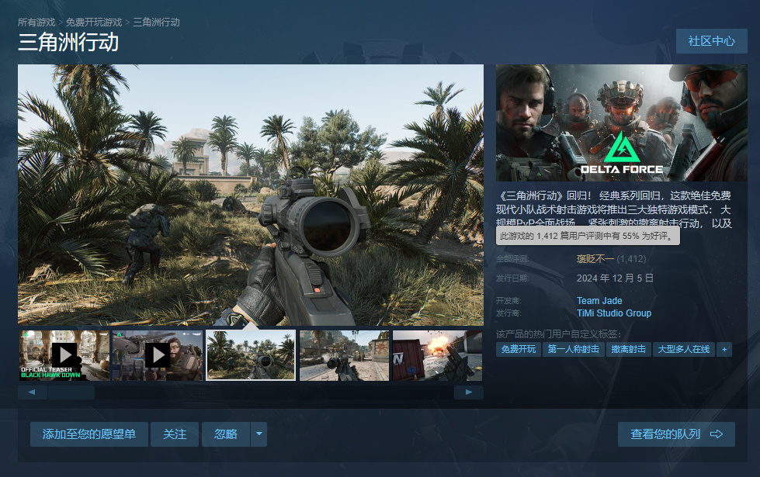The height and width of the screenshot is (477, 760).
Task: Open the Team Jade developer link
Action: [x=599, y=301]
